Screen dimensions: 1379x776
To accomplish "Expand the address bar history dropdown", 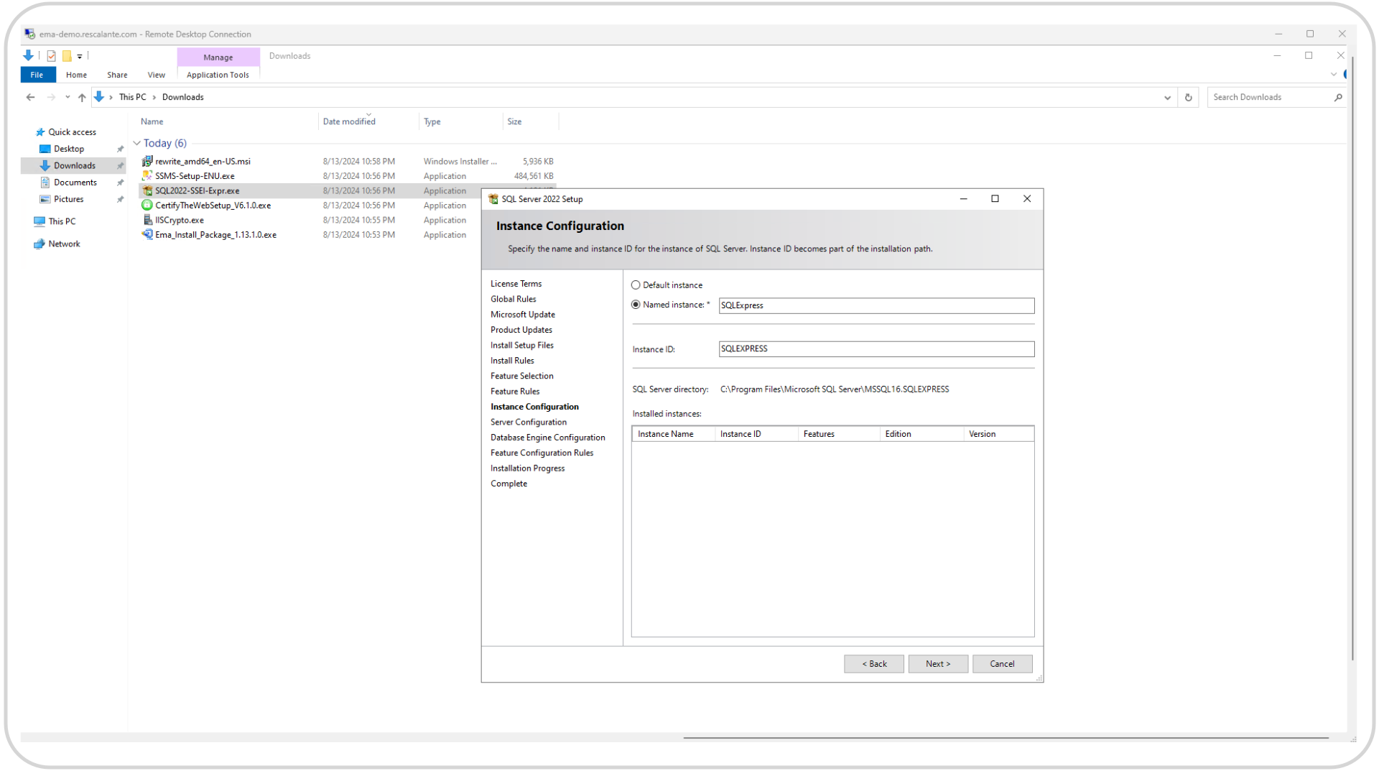I will [x=1167, y=98].
